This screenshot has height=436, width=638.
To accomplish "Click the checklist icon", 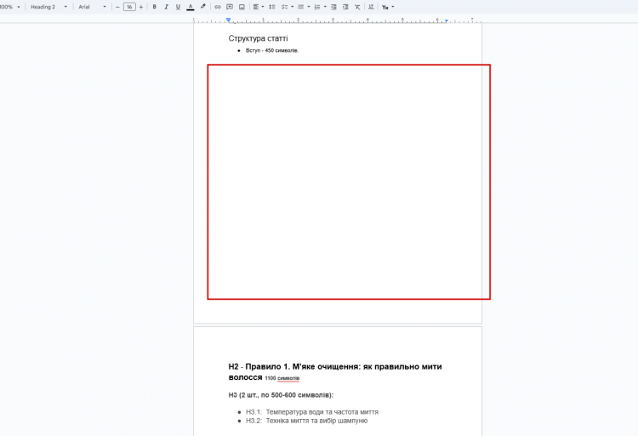I will coord(284,7).
